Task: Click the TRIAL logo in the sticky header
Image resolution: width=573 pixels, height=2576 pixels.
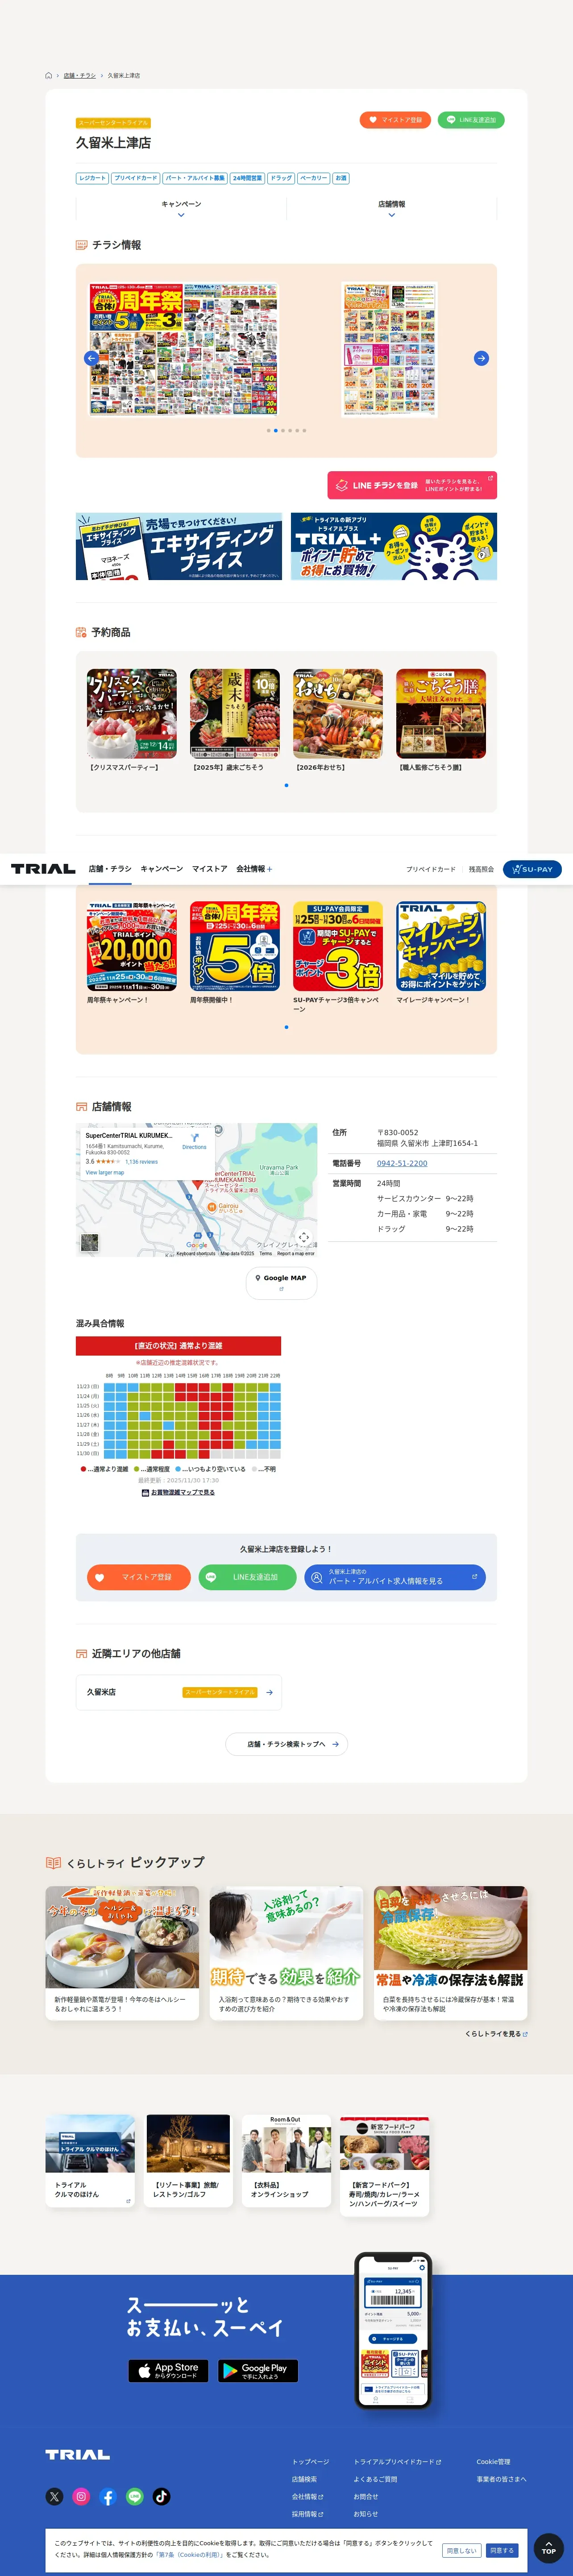Action: click(x=43, y=869)
